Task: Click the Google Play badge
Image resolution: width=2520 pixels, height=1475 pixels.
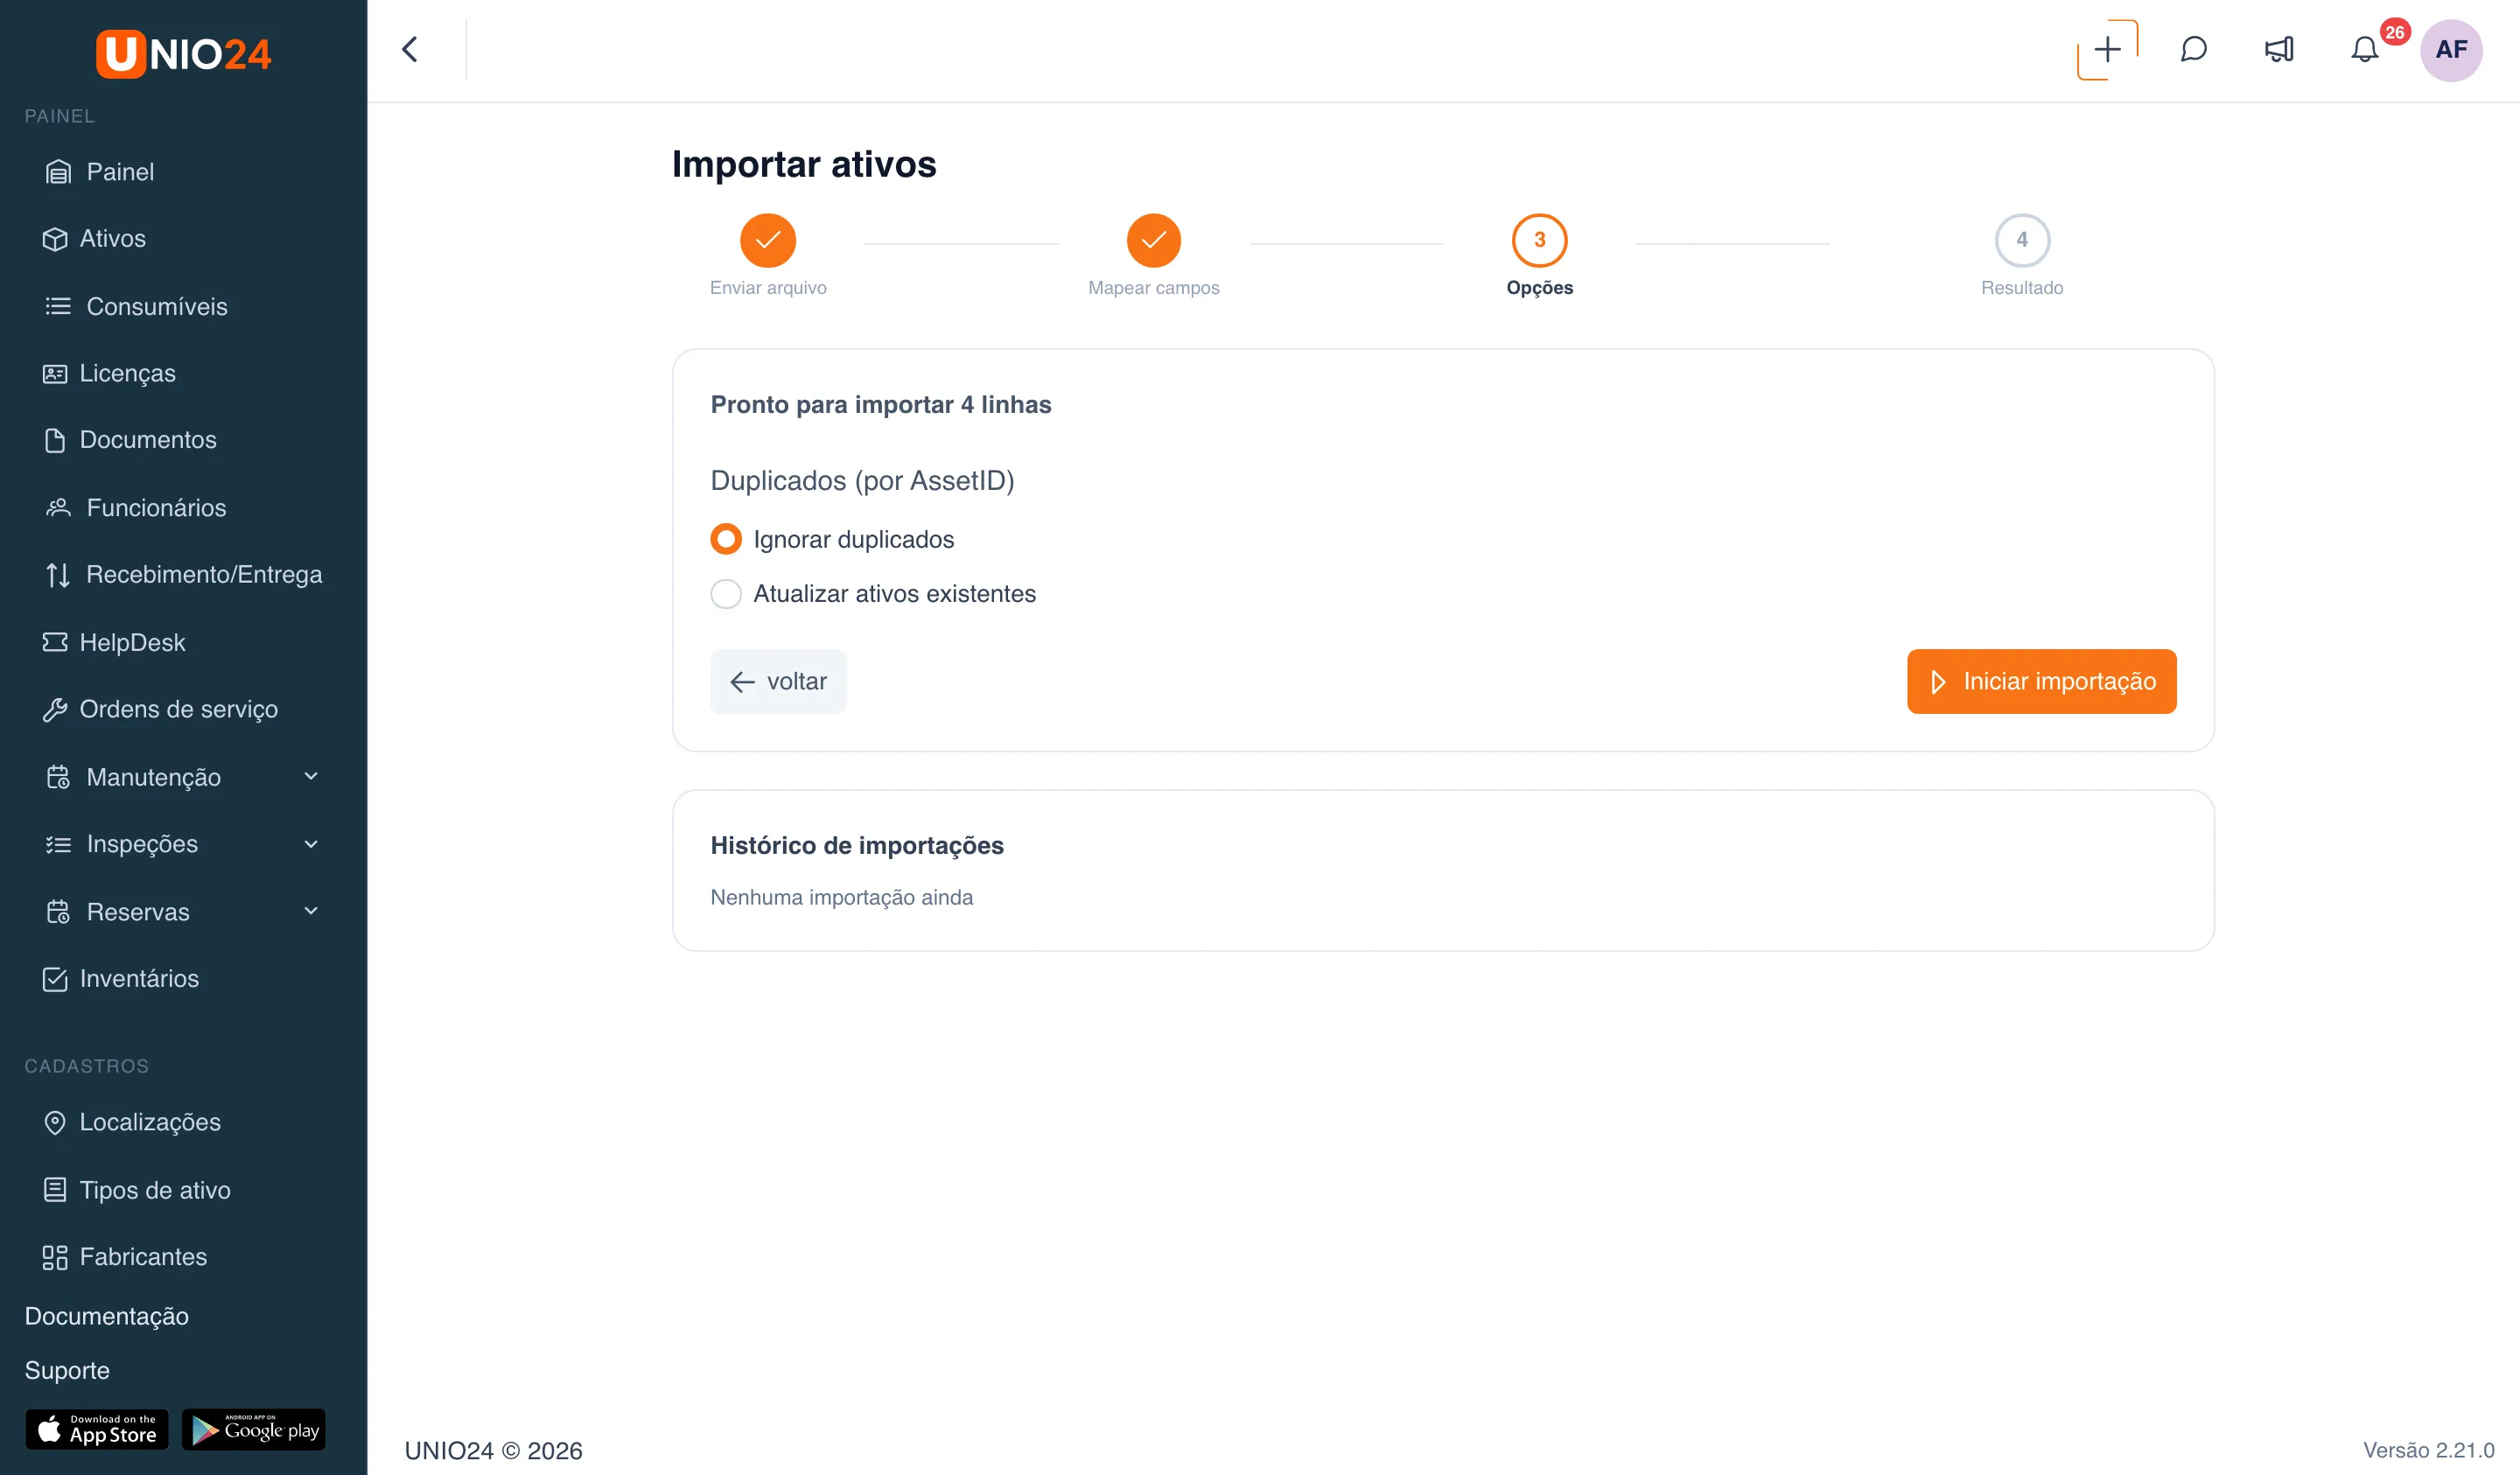Action: coord(254,1430)
